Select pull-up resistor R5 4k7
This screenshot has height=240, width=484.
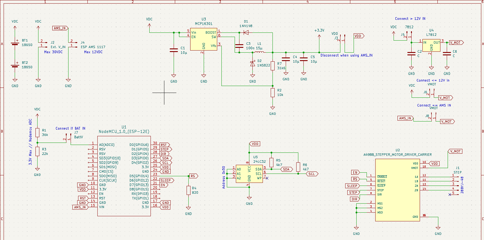click(x=271, y=163)
